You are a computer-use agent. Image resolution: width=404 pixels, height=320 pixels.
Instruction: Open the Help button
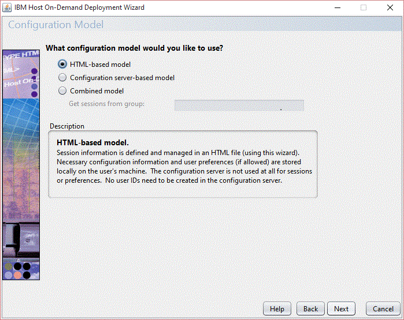pos(277,308)
